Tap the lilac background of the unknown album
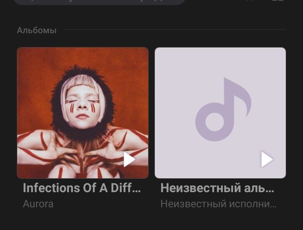Viewport: 303px width, 230px height. pos(174,68)
